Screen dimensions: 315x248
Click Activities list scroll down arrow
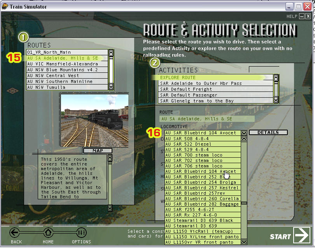(276, 100)
